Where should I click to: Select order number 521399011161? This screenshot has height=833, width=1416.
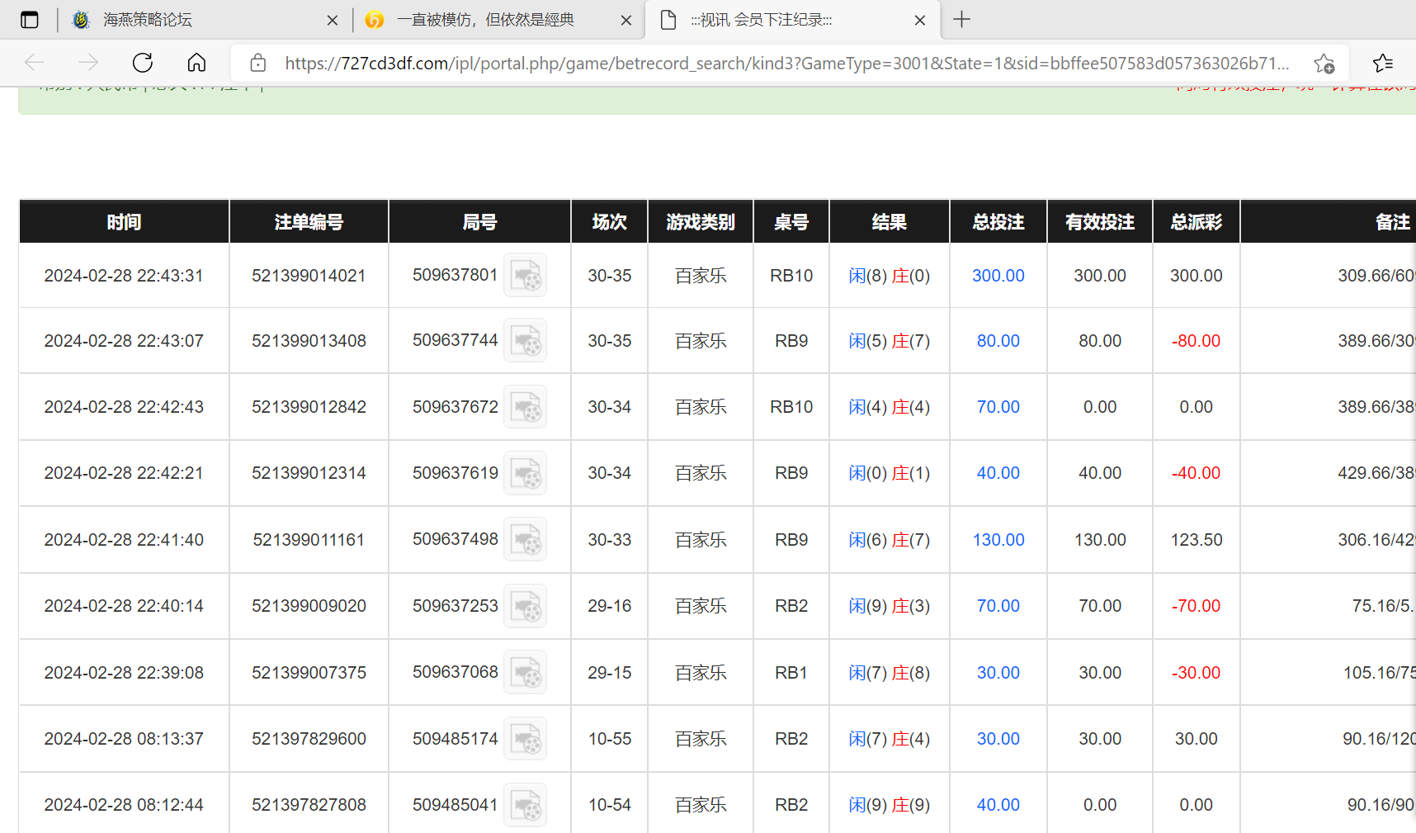(309, 540)
